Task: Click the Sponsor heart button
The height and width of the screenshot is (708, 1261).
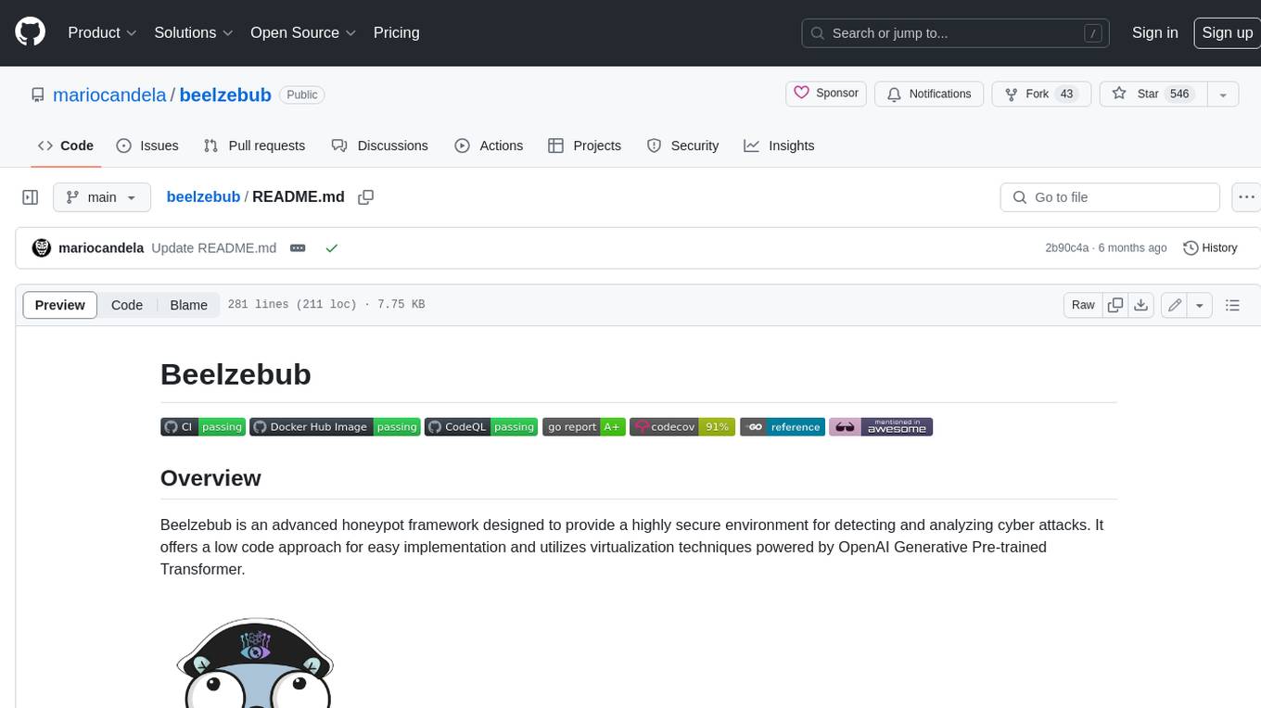Action: click(x=826, y=94)
